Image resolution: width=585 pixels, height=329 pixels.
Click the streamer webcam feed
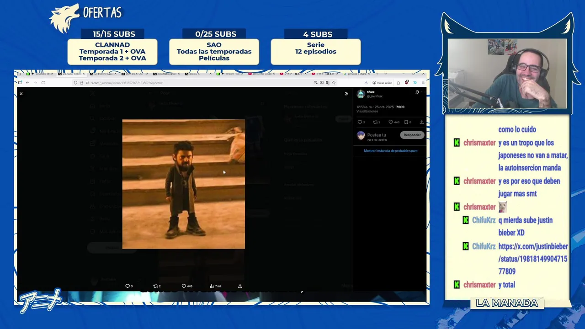click(x=507, y=74)
